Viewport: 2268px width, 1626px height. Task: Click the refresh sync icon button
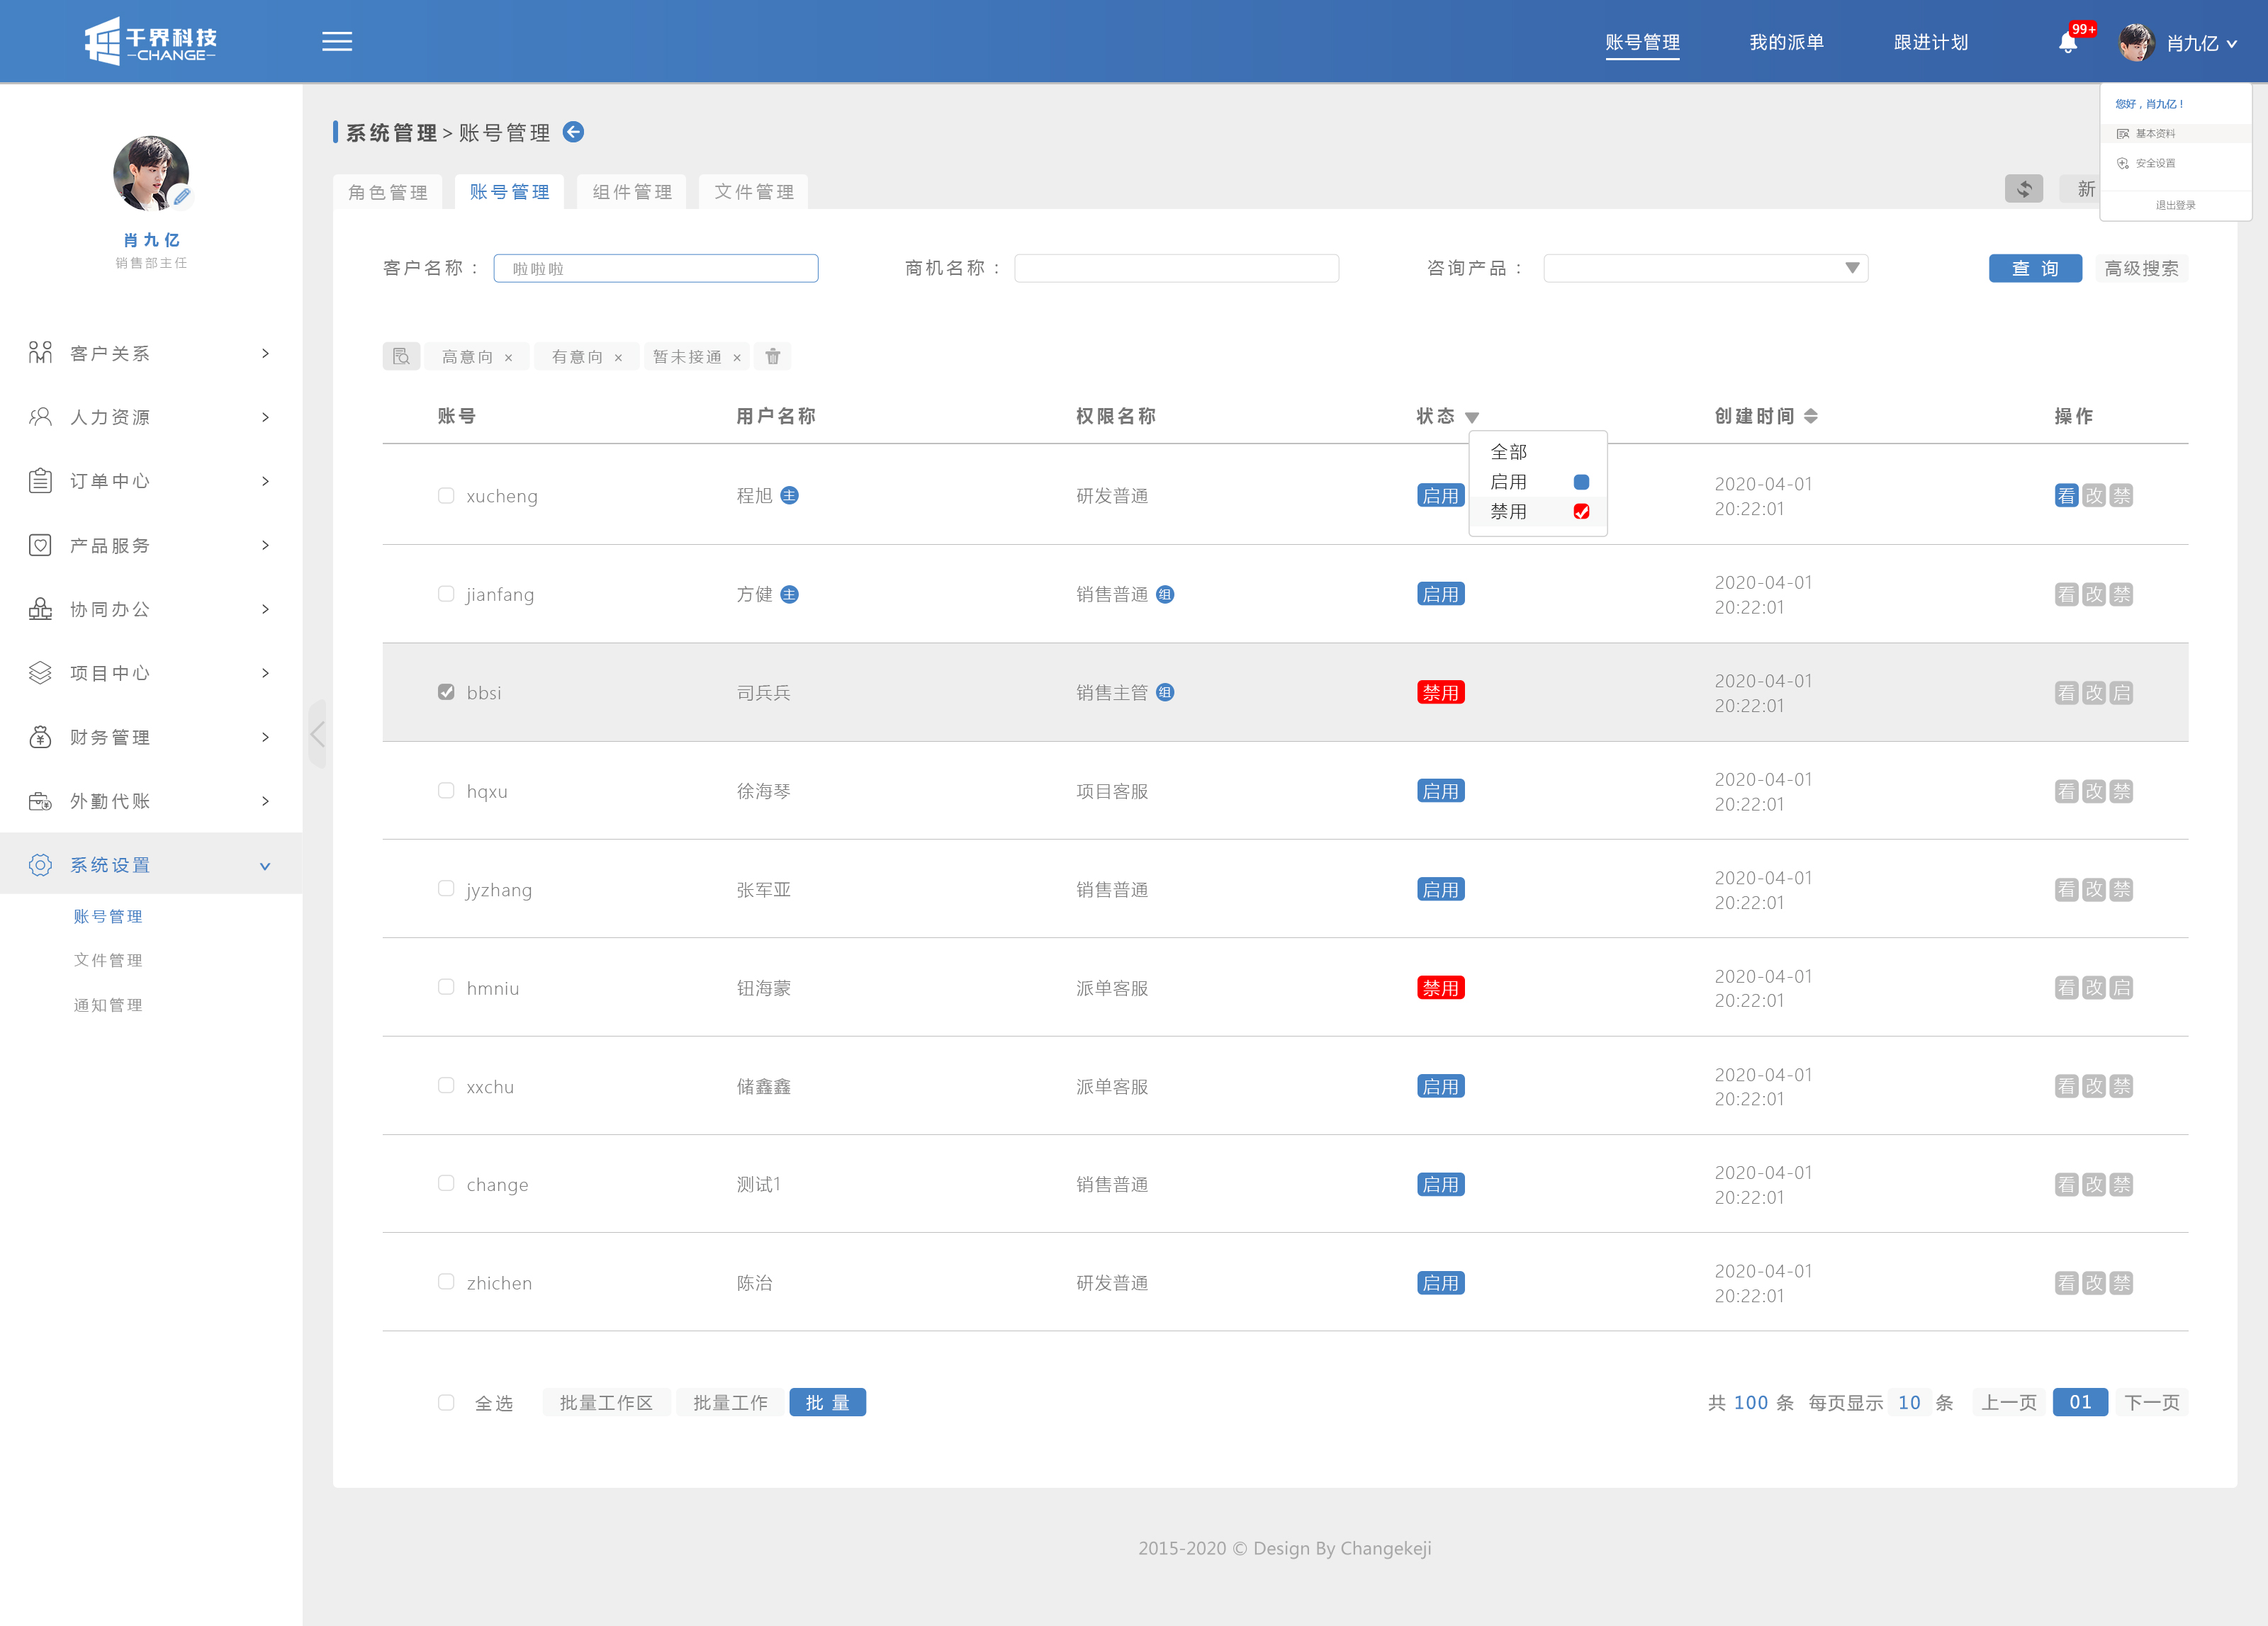(2023, 189)
